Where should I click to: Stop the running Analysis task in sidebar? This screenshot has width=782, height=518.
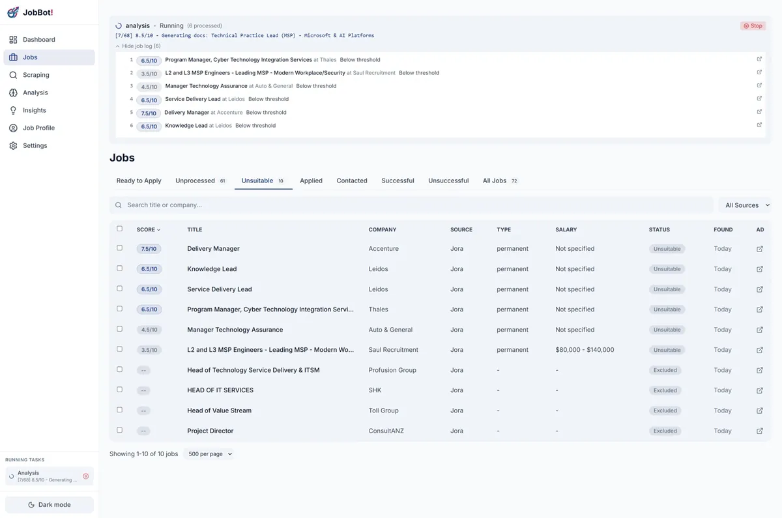85,476
